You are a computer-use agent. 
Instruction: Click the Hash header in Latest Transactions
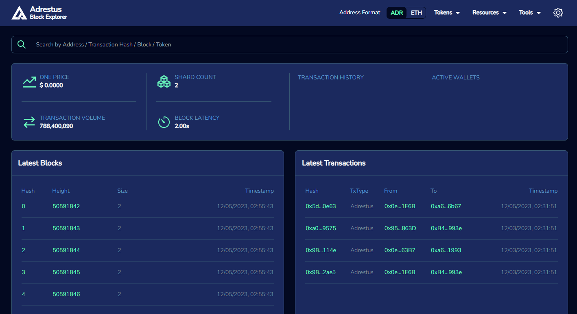click(312, 191)
